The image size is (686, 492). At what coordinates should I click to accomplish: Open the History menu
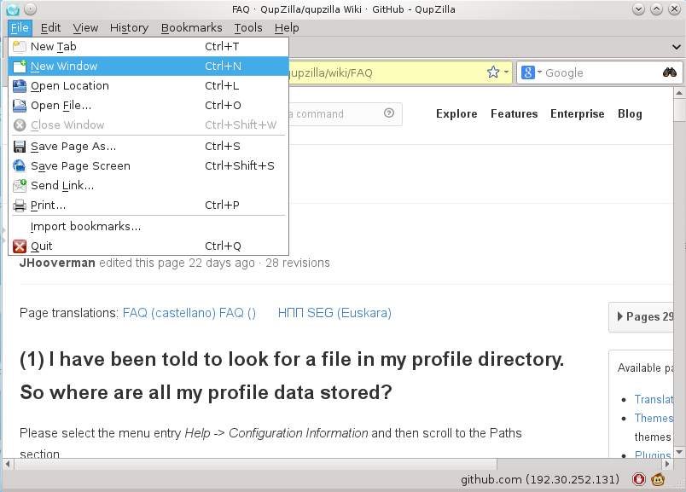point(129,27)
